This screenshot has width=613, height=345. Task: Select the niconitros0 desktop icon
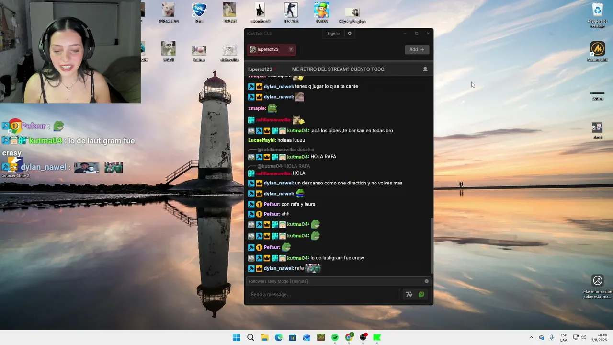click(260, 13)
